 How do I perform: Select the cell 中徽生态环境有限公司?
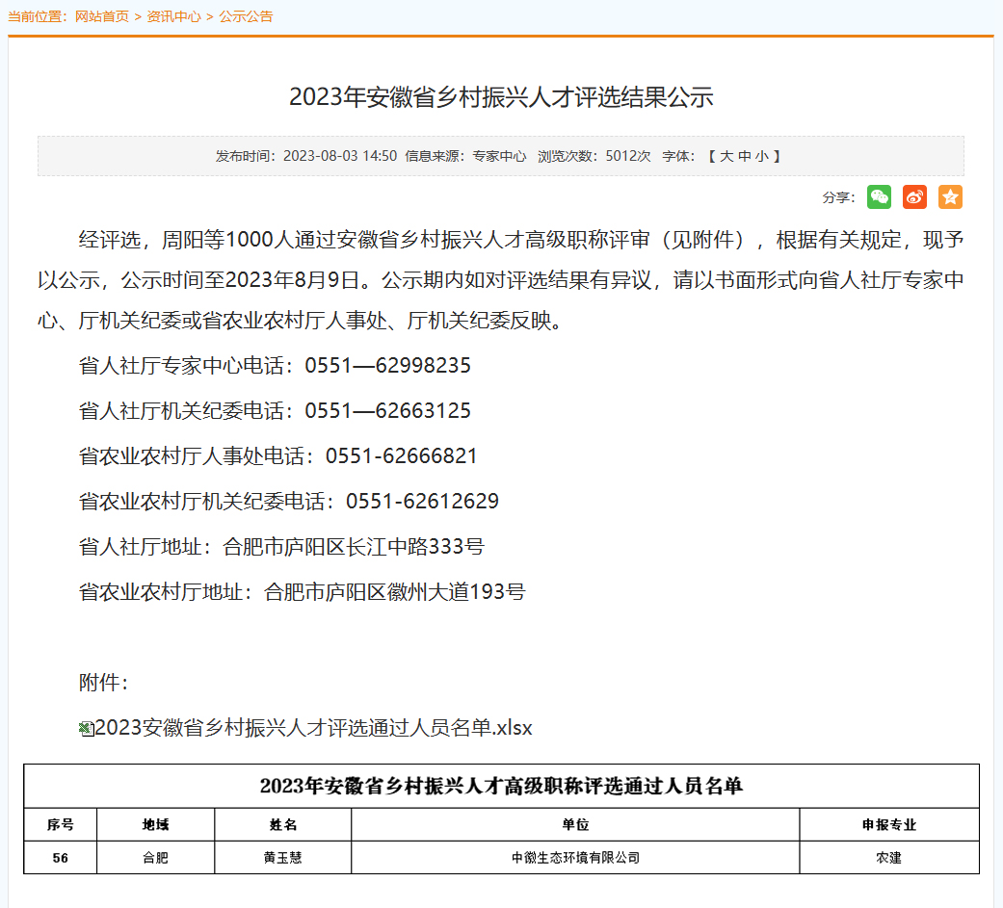[575, 857]
